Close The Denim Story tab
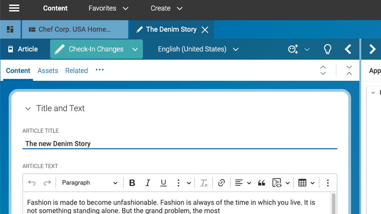The width and height of the screenshot is (381, 214). pyautogui.click(x=205, y=30)
